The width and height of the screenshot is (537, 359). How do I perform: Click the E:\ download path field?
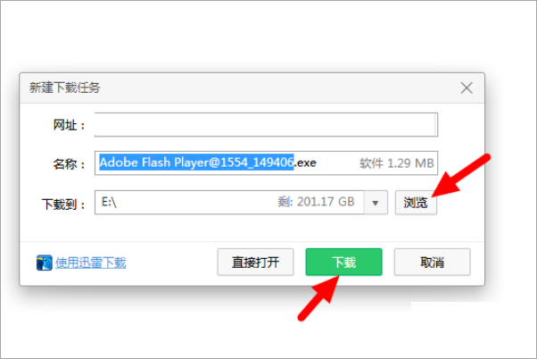coord(229,203)
